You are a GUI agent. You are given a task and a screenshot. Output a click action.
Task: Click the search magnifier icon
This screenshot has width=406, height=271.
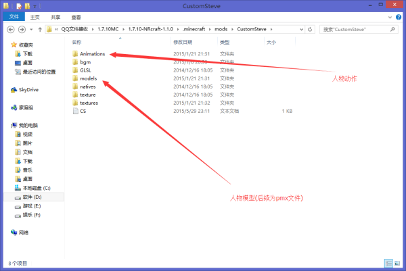(x=392, y=29)
